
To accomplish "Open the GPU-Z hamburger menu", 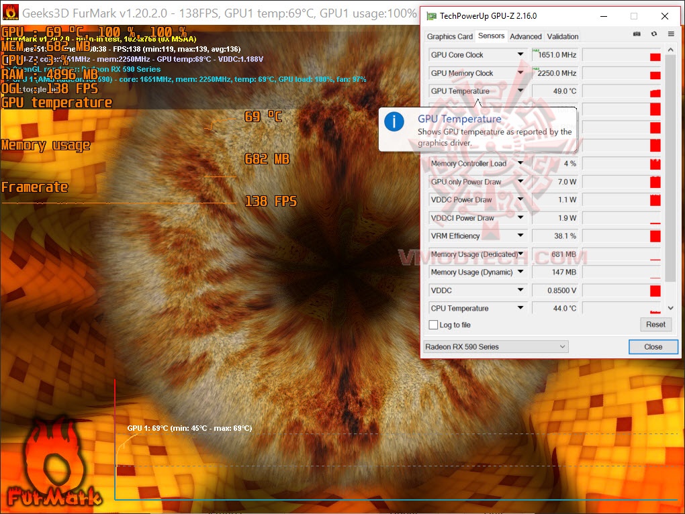I will tap(671, 34).
